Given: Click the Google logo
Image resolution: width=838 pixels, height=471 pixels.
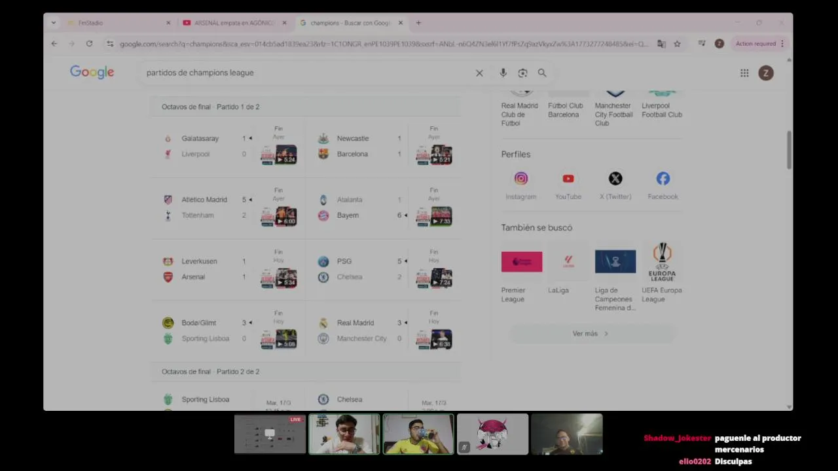Looking at the screenshot, I should click(x=92, y=73).
